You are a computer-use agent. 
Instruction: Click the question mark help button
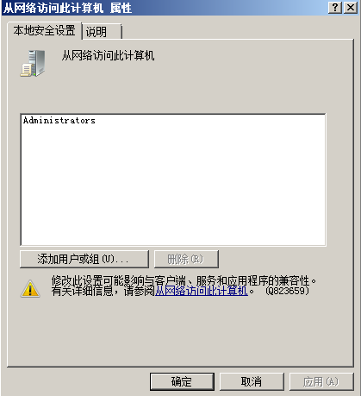[335, 8]
